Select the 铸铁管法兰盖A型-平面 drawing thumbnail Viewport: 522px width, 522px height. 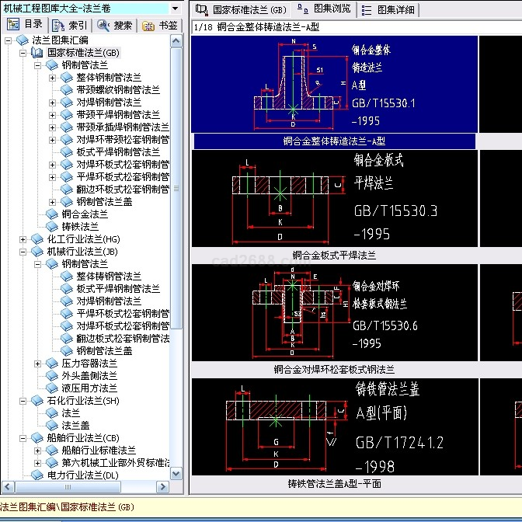tap(334, 427)
